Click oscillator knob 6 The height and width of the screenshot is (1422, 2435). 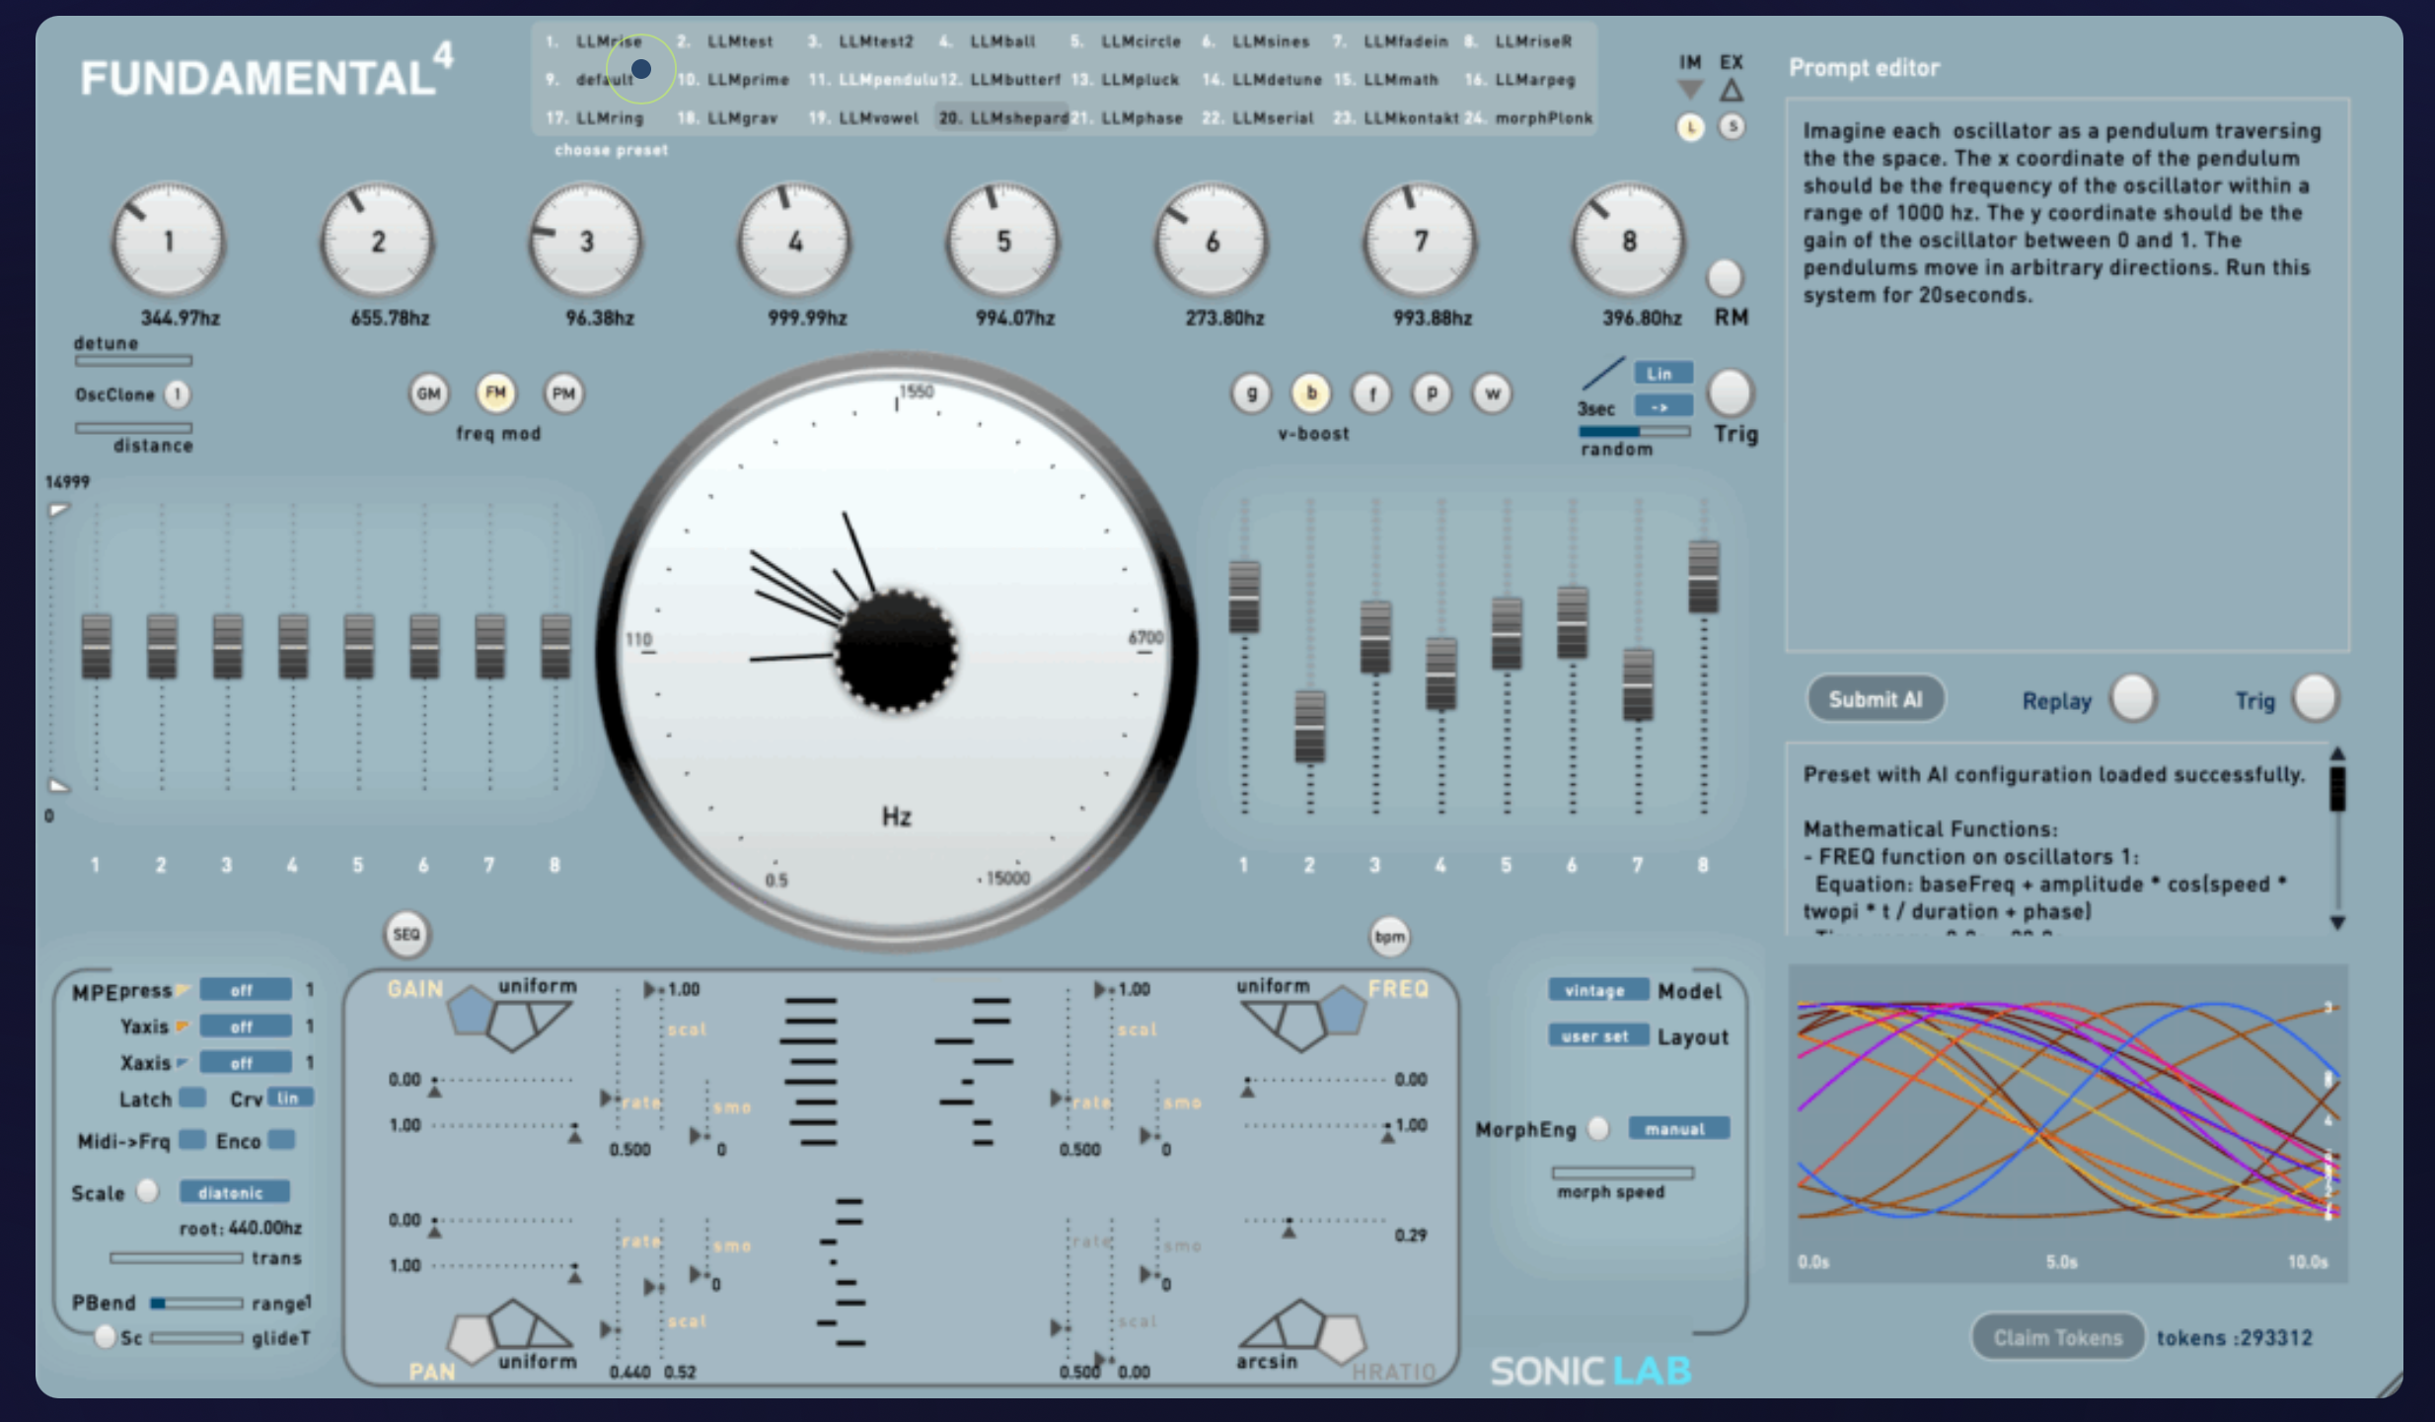point(1213,241)
